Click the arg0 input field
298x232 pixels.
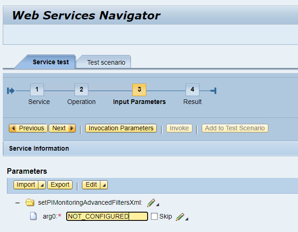pos(107,216)
